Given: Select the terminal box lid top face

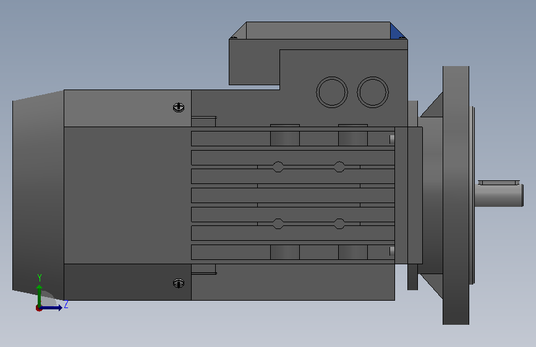Looking at the screenshot, I should (x=318, y=30).
